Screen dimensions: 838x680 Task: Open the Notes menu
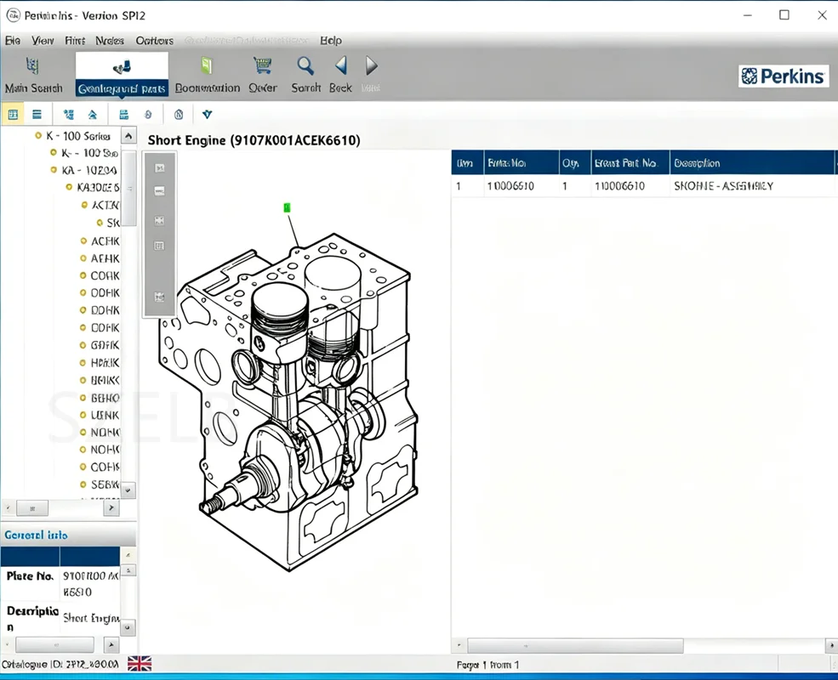(x=110, y=41)
